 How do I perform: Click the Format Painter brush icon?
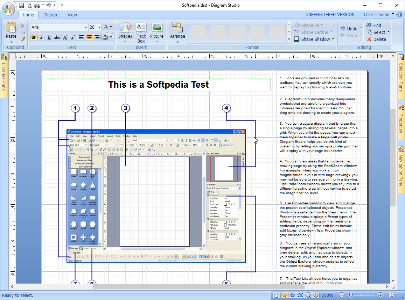click(x=22, y=39)
